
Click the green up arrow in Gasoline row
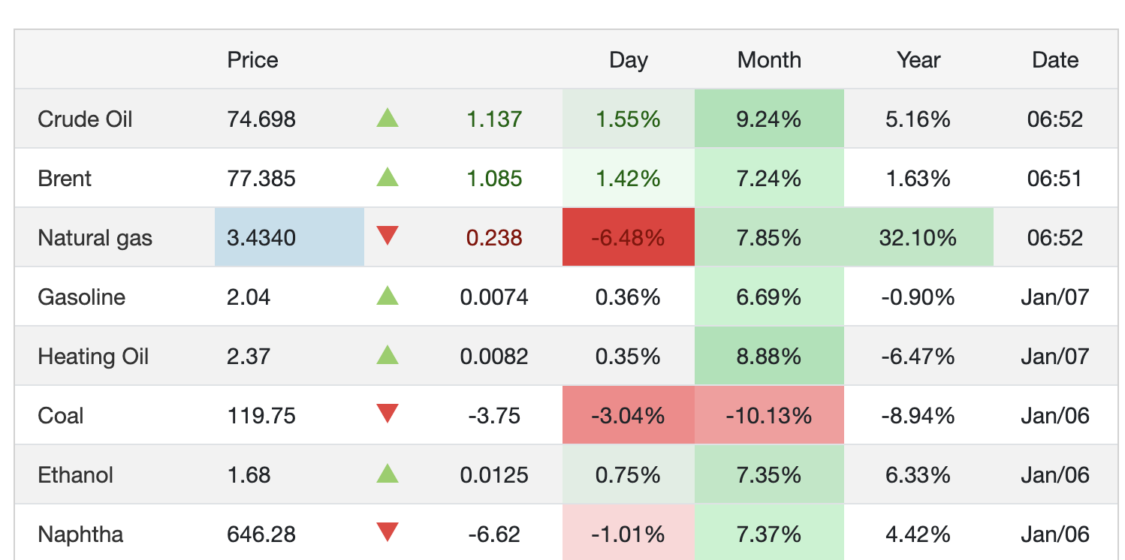[388, 296]
